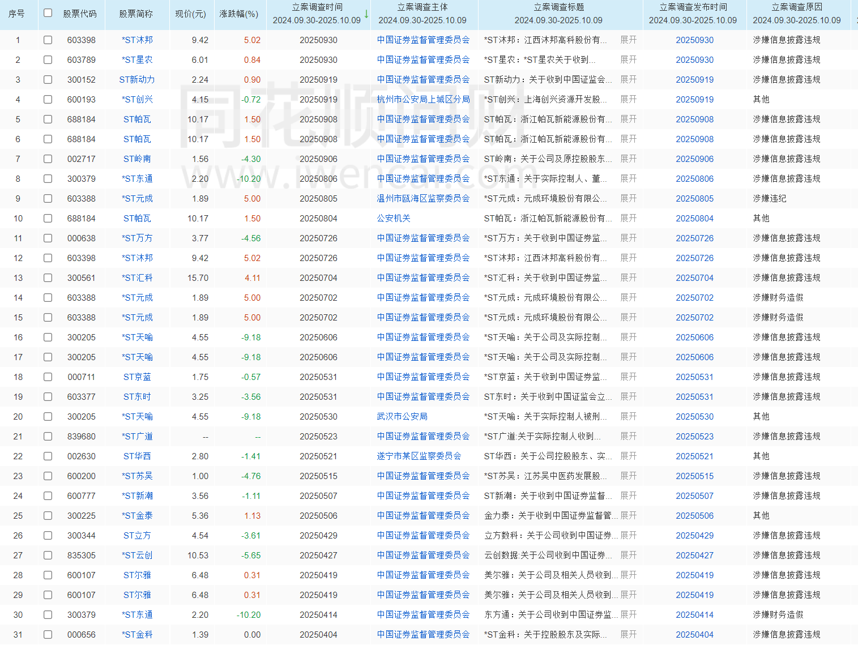Screen dimensions: 858x645
Task: Expand the ST京蓝 investigation title
Action: coord(629,377)
